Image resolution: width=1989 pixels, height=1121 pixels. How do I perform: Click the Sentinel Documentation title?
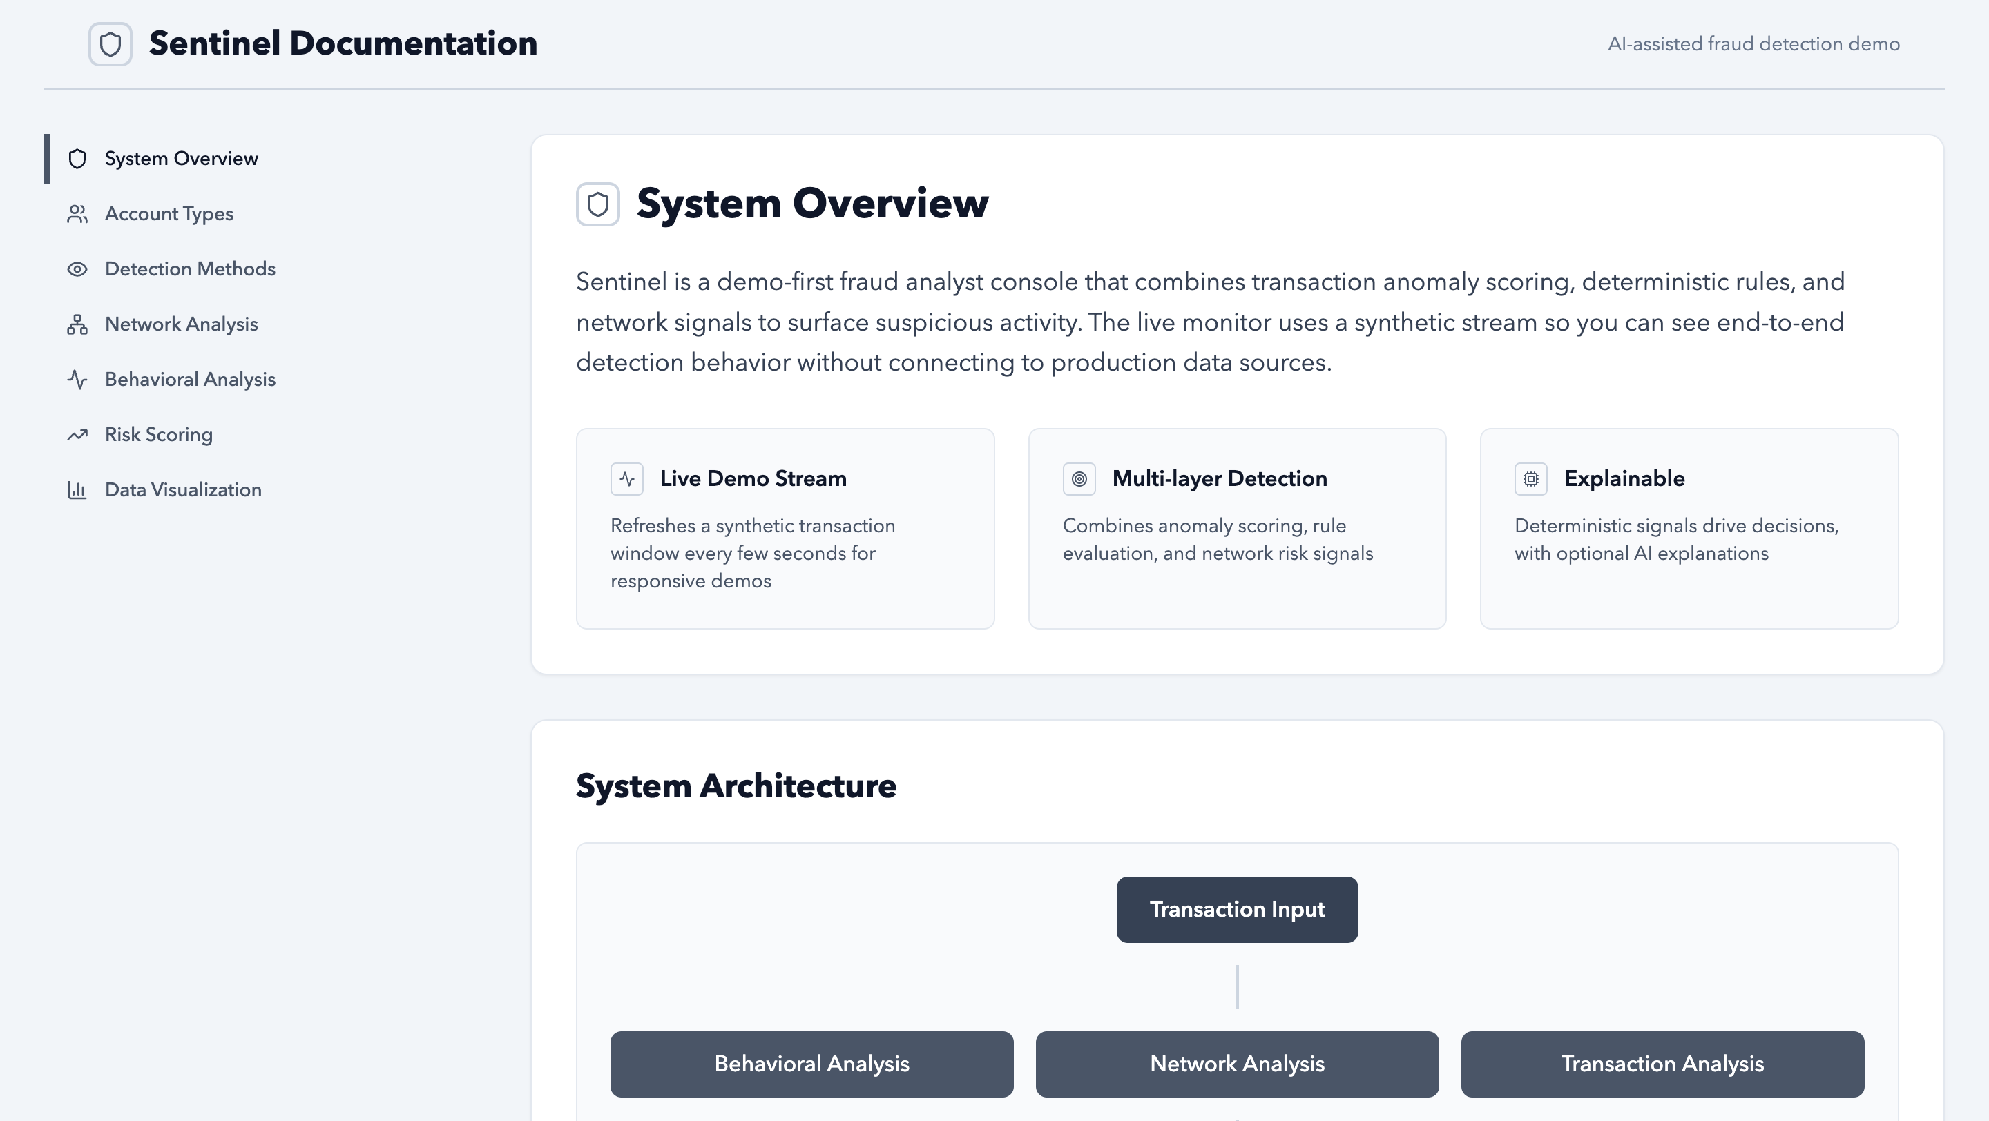click(343, 44)
